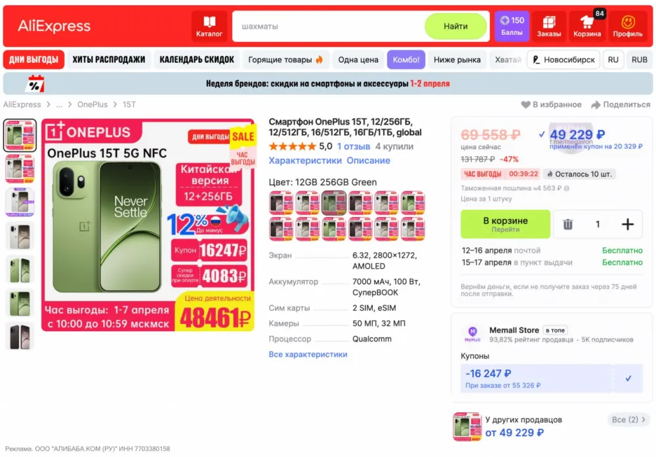Click the green Найти search button
The image size is (656, 457).
(x=456, y=26)
